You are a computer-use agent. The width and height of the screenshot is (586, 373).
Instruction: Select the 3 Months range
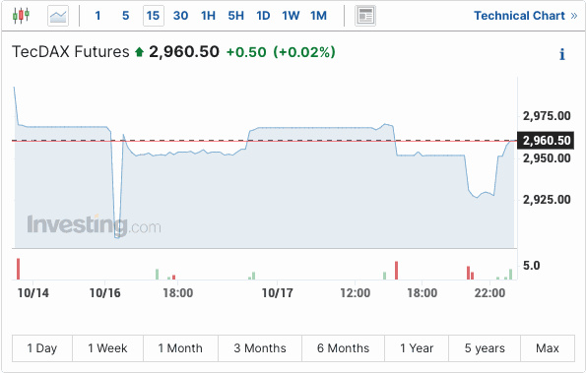260,348
